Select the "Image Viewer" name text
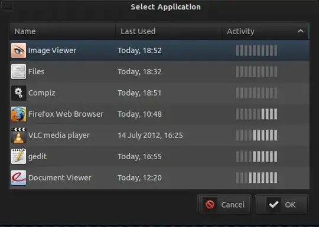Viewport: 319px width, 227px height. point(53,51)
